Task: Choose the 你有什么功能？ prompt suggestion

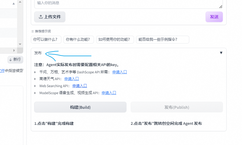Action: [x=79, y=40]
